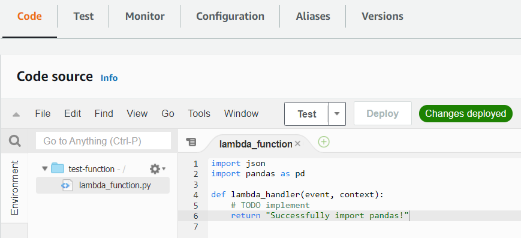Click the Info link beside Code source
The image size is (521, 238).
(109, 78)
